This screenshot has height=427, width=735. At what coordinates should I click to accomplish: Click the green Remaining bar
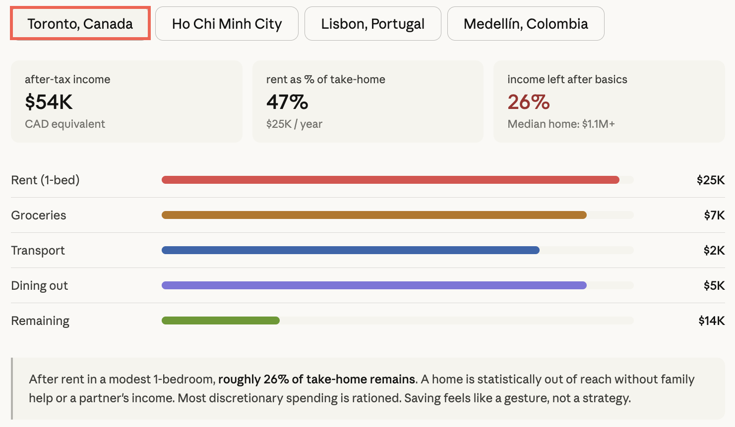[221, 320]
